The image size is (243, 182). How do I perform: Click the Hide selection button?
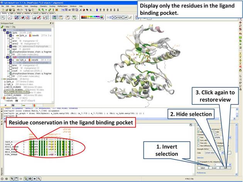[226, 168]
